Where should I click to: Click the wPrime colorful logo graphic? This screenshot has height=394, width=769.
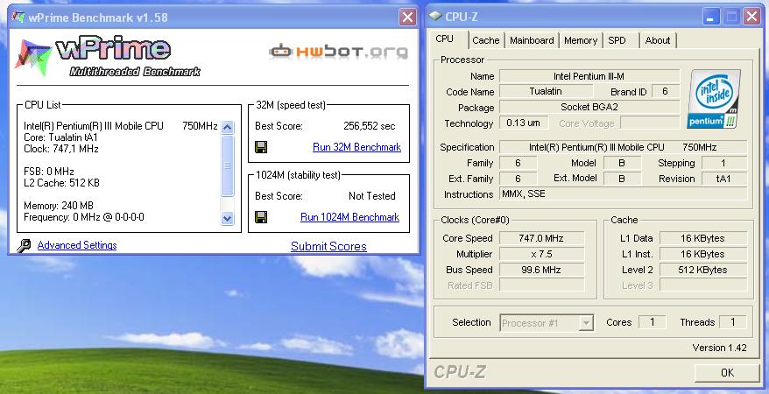(33, 58)
